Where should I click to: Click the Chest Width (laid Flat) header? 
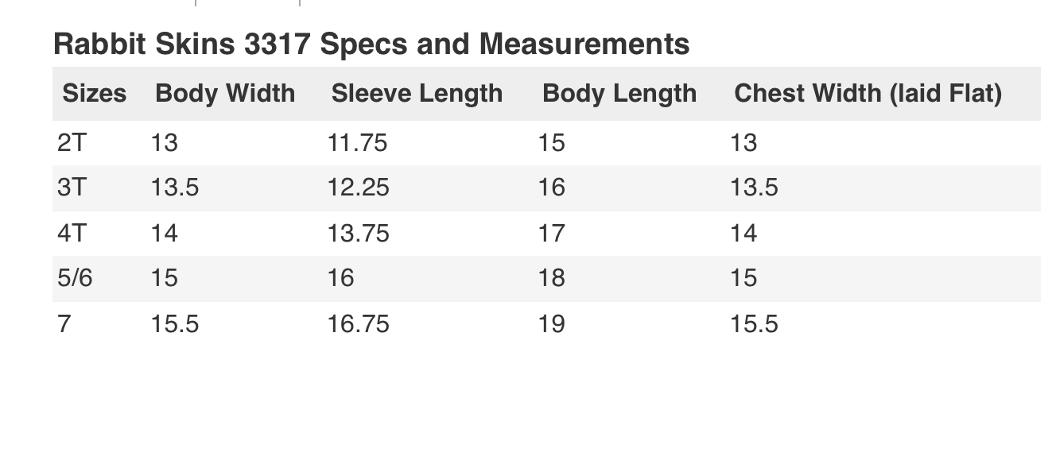coord(868,94)
